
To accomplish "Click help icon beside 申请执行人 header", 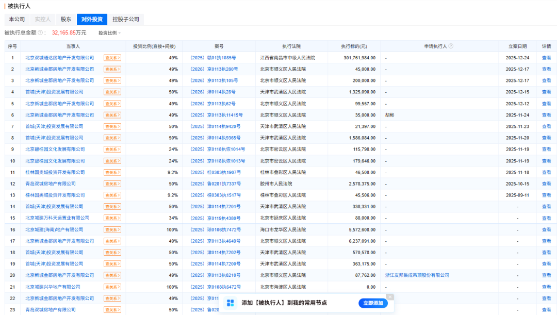I will (451, 46).
